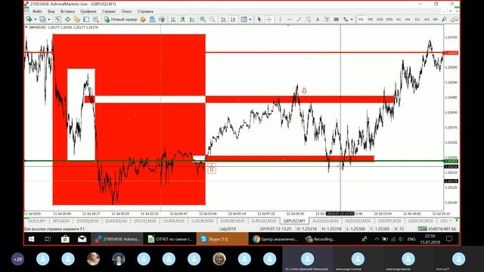This screenshot has width=484, height=272.
Task: Toggle the Terminal panel icon
Action: pyautogui.click(x=86, y=20)
